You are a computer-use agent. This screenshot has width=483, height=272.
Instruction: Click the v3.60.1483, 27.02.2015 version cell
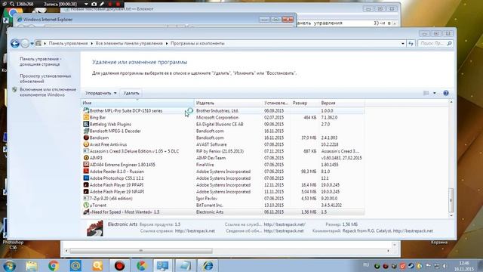click(341, 158)
